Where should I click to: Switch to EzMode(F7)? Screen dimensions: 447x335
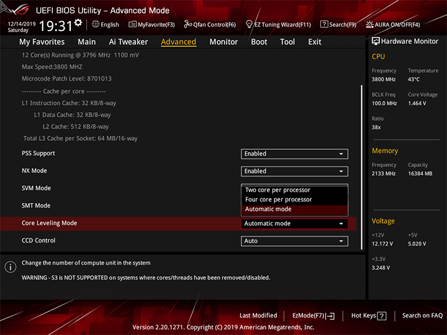tap(314, 316)
